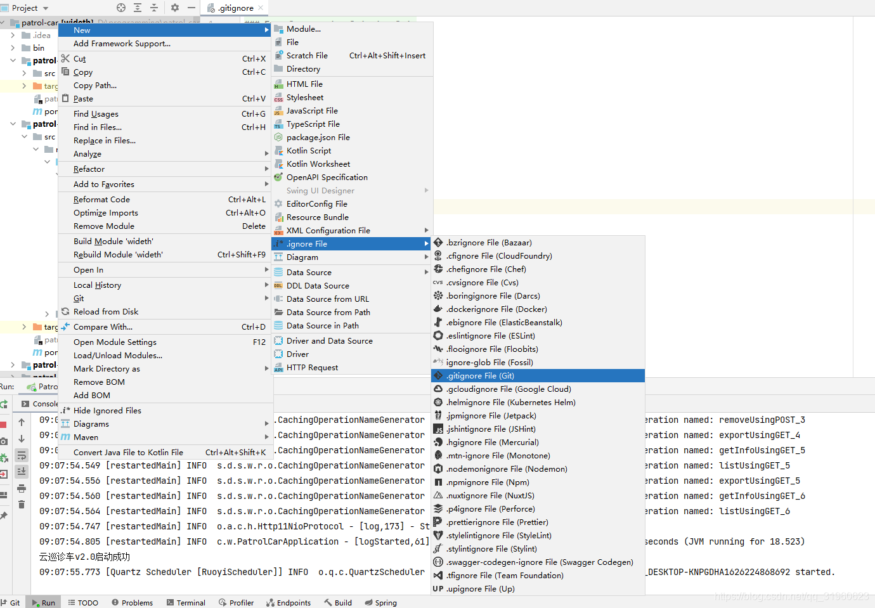The height and width of the screenshot is (608, 875).
Task: Select .hgignore File (Mercurial)
Action: [538, 443]
